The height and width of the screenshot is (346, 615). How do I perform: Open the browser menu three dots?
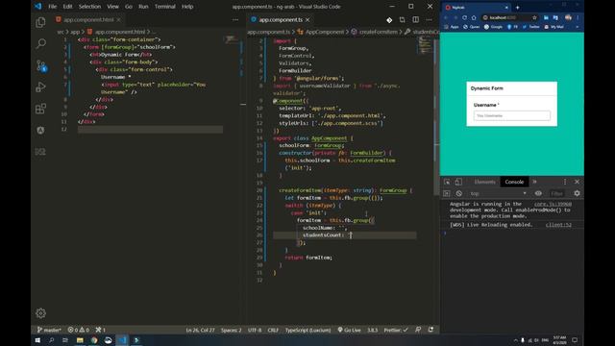578,17
